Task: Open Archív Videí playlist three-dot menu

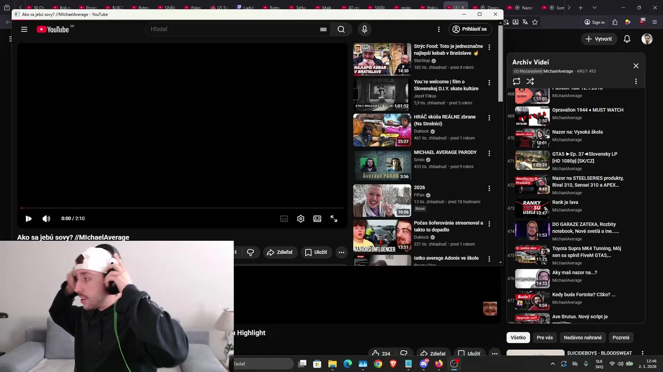Action: click(636, 81)
